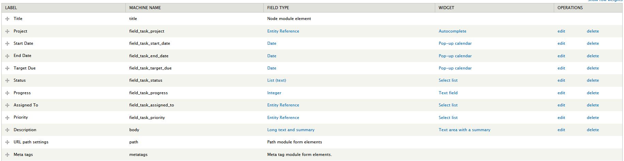Edit the Progress field
Image resolution: width=624 pixels, height=161 pixels.
coord(561,93)
